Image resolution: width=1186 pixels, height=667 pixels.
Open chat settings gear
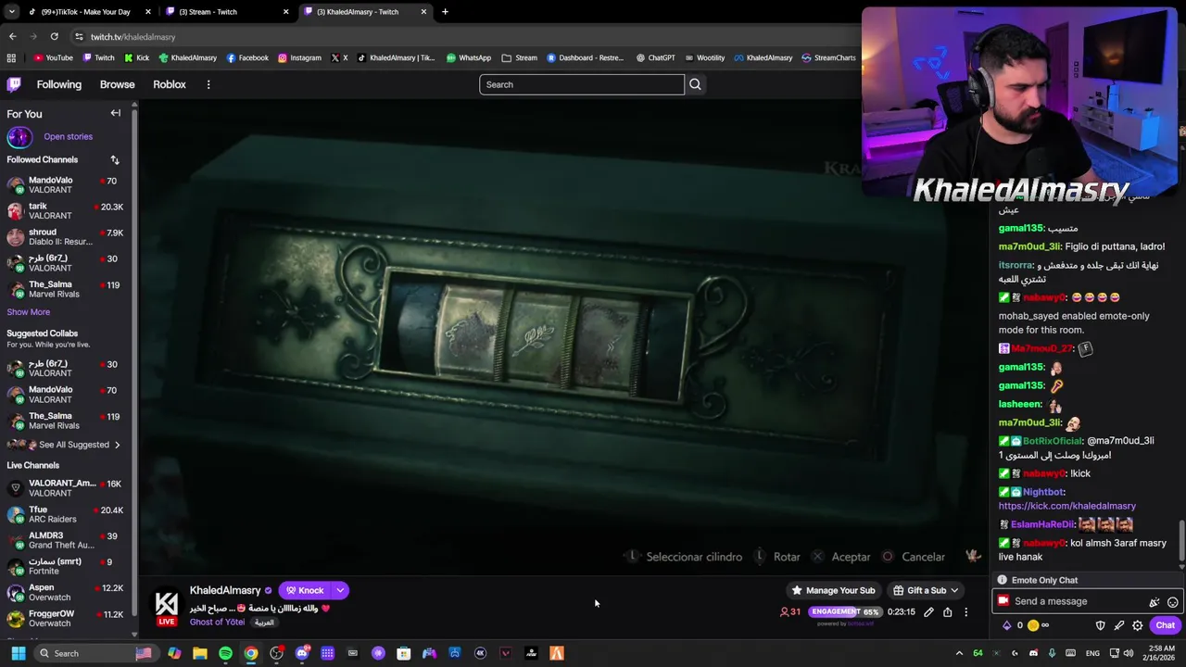click(x=1138, y=625)
